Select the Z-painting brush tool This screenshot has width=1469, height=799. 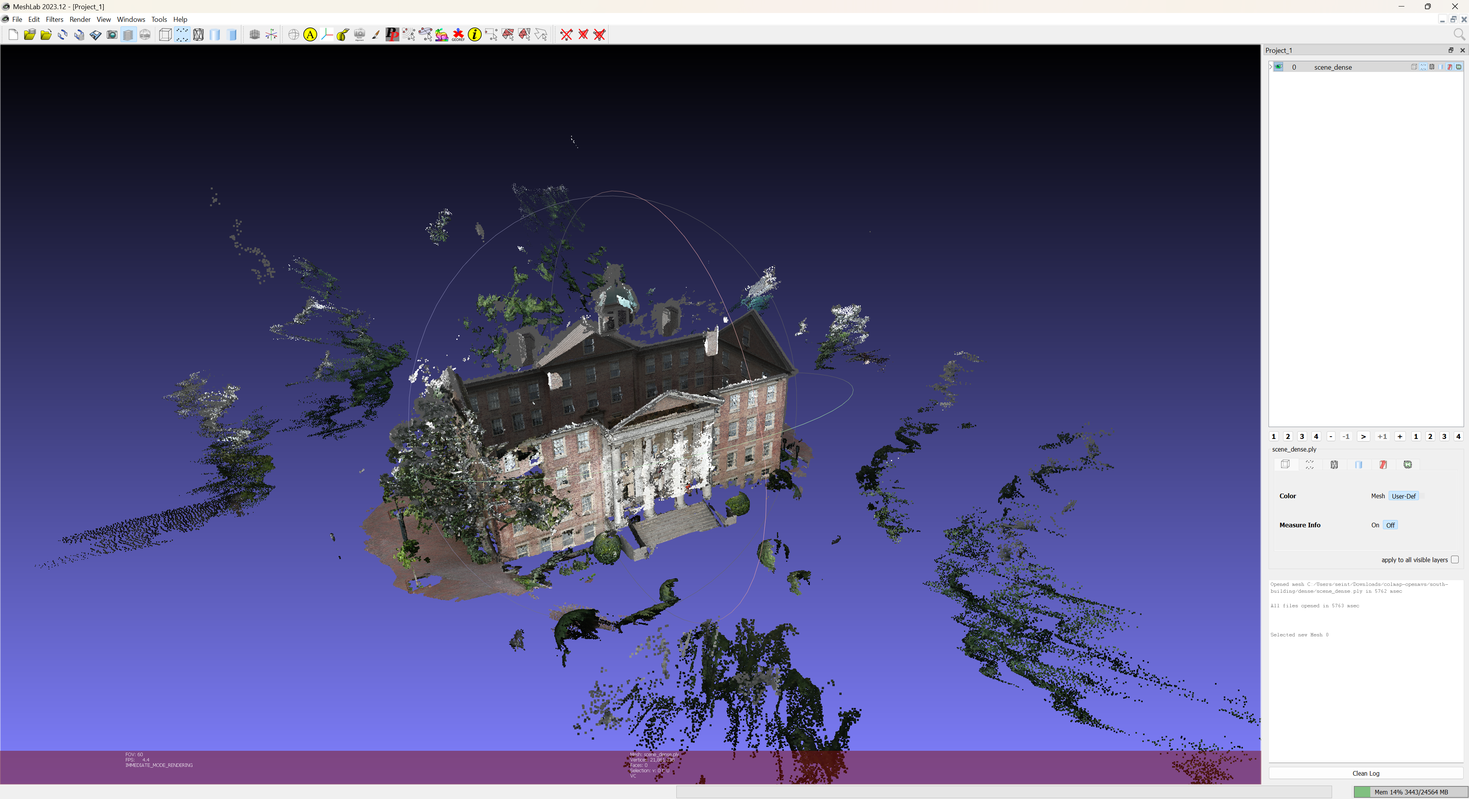[x=376, y=35]
